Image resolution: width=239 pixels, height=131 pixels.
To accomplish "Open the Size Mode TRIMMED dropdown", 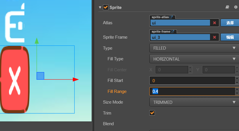I will (x=194, y=102).
